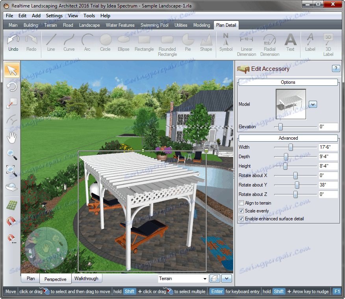Activate the pan hand tool
This screenshot has width=345, height=299.
click(12, 138)
